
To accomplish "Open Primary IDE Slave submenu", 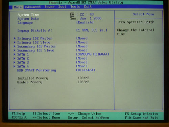I will coord(34,42).
